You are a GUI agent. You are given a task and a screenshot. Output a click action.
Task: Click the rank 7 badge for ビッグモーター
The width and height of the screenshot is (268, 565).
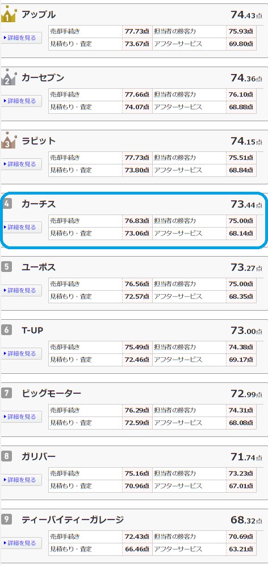click(x=7, y=393)
